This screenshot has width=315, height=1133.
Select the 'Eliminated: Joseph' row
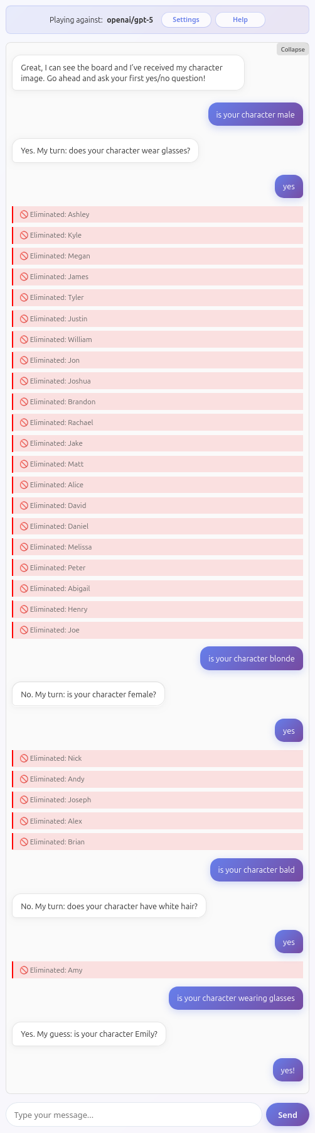click(157, 800)
